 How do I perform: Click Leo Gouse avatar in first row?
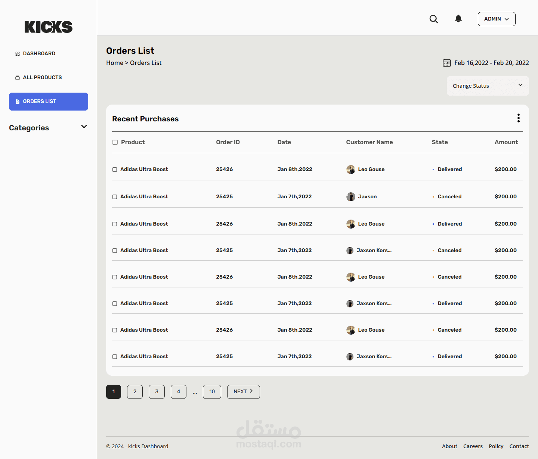pyautogui.click(x=350, y=170)
